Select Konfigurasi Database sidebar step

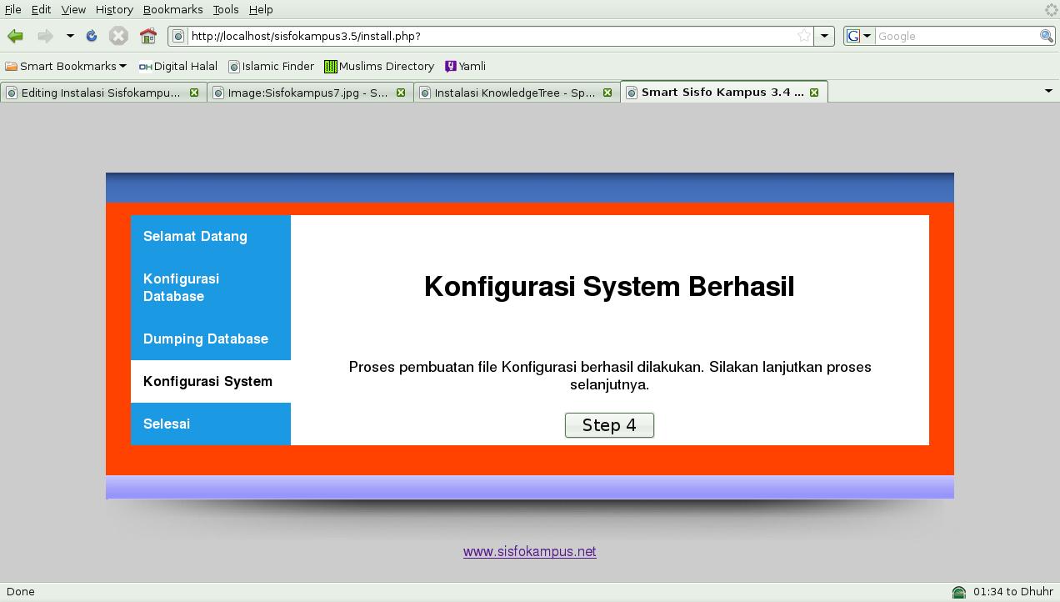click(x=211, y=288)
